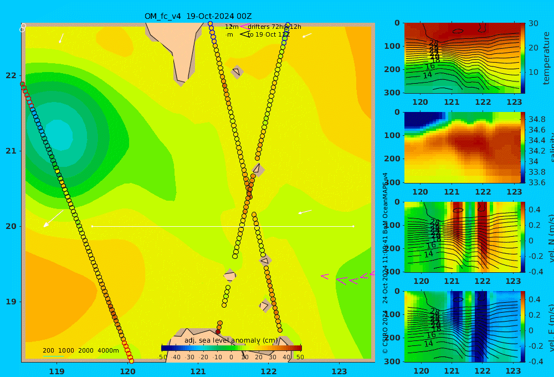Click longitude label 123 below the main map
The image size is (554, 377).
[339, 371]
